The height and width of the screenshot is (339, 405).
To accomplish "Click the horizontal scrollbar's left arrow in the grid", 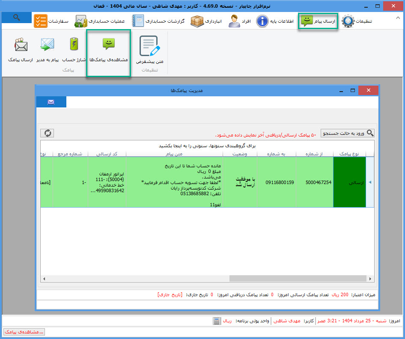I will click(44, 278).
